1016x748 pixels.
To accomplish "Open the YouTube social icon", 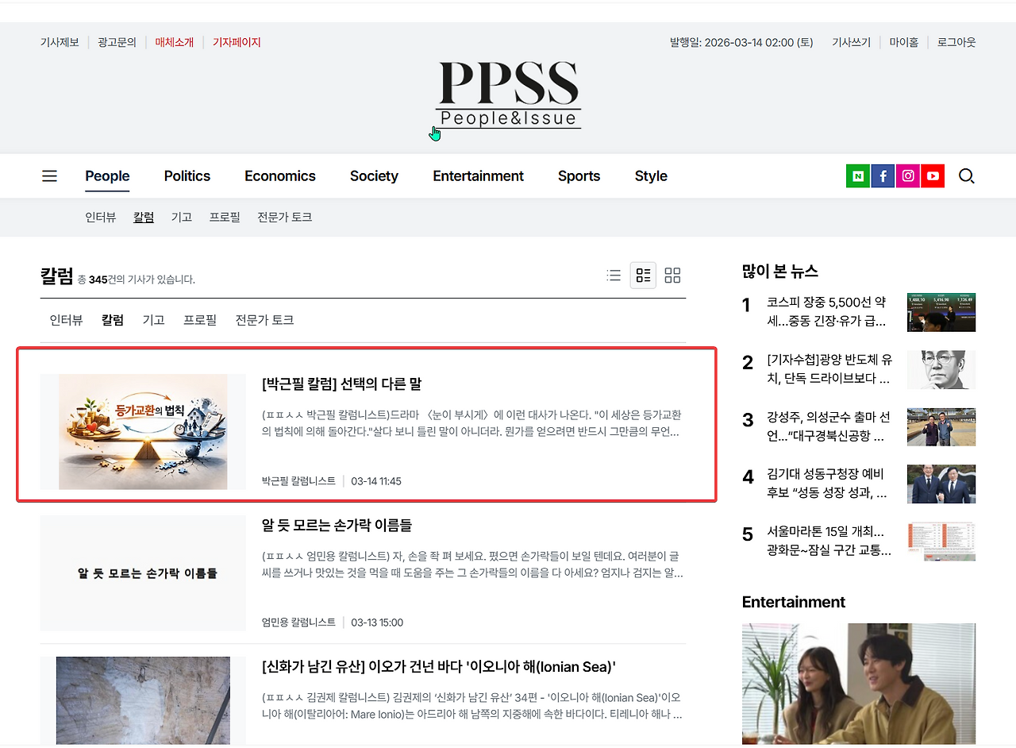I will pos(933,176).
